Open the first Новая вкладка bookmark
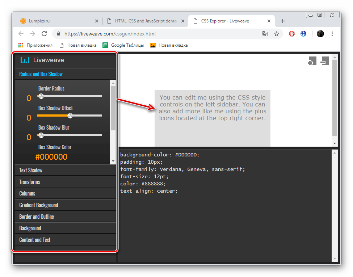This screenshot has height=277, width=353. click(78, 45)
